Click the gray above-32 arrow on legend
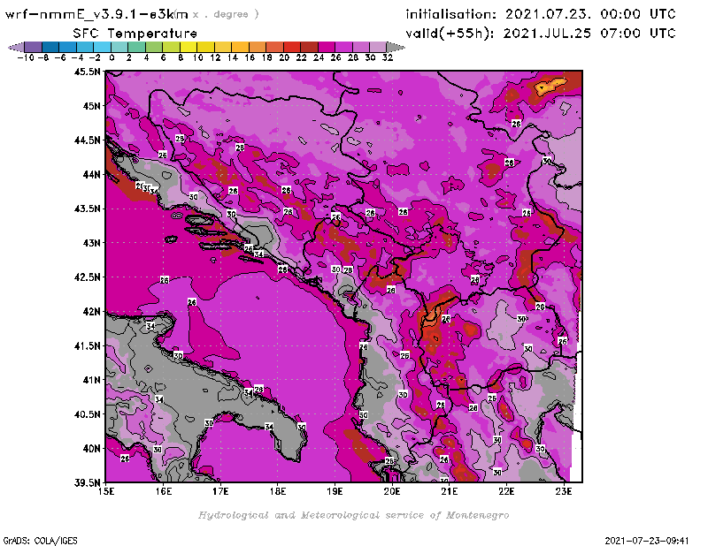The height and width of the screenshot is (546, 708). [395, 47]
